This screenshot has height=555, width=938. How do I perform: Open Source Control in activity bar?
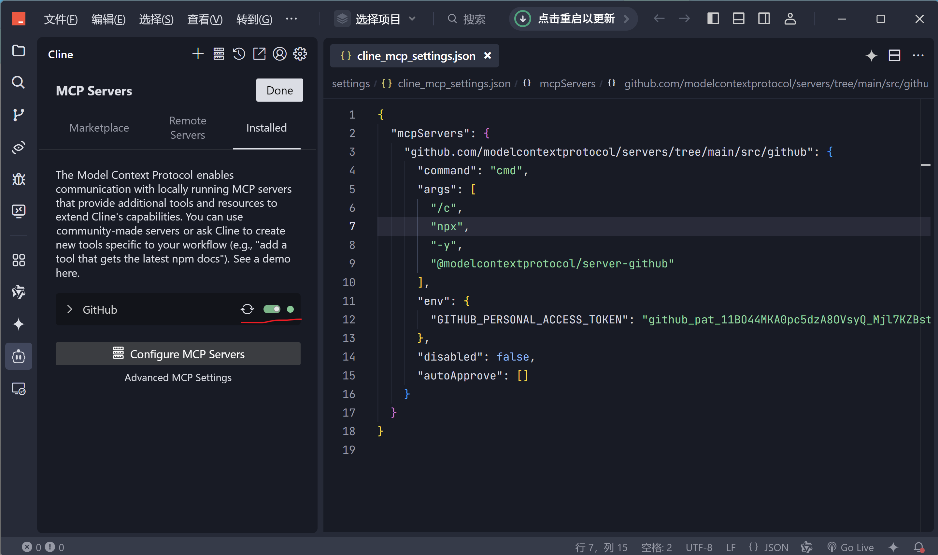point(18,115)
